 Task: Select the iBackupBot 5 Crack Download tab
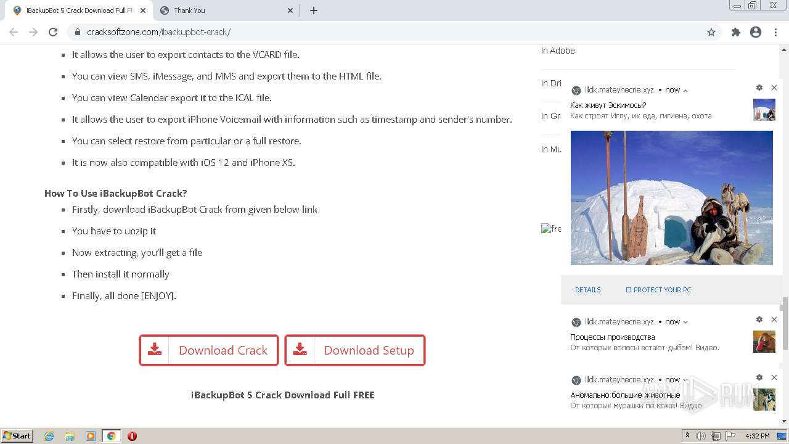[x=79, y=10]
